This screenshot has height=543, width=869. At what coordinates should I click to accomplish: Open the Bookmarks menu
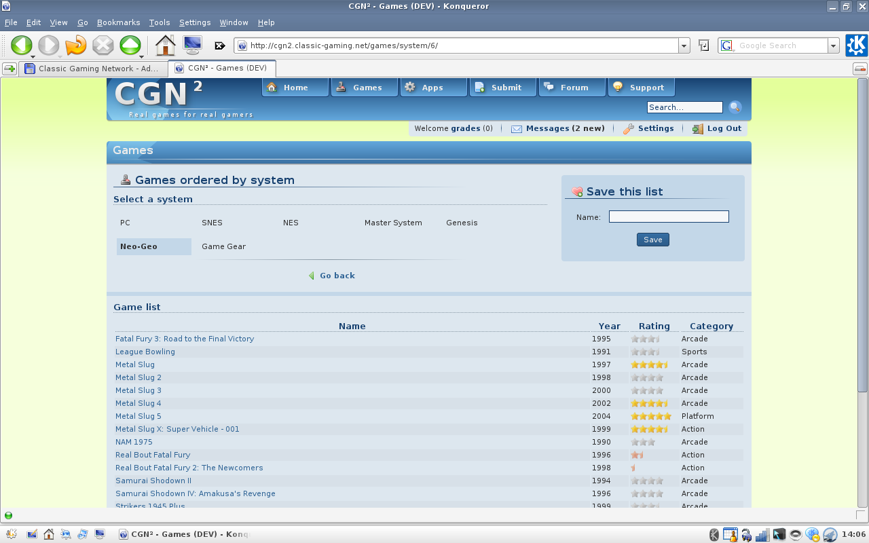117,22
